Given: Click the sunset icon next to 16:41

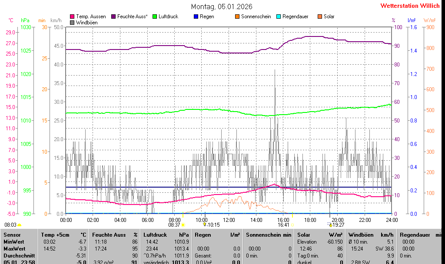Looking at the screenshot, I should [292, 224].
